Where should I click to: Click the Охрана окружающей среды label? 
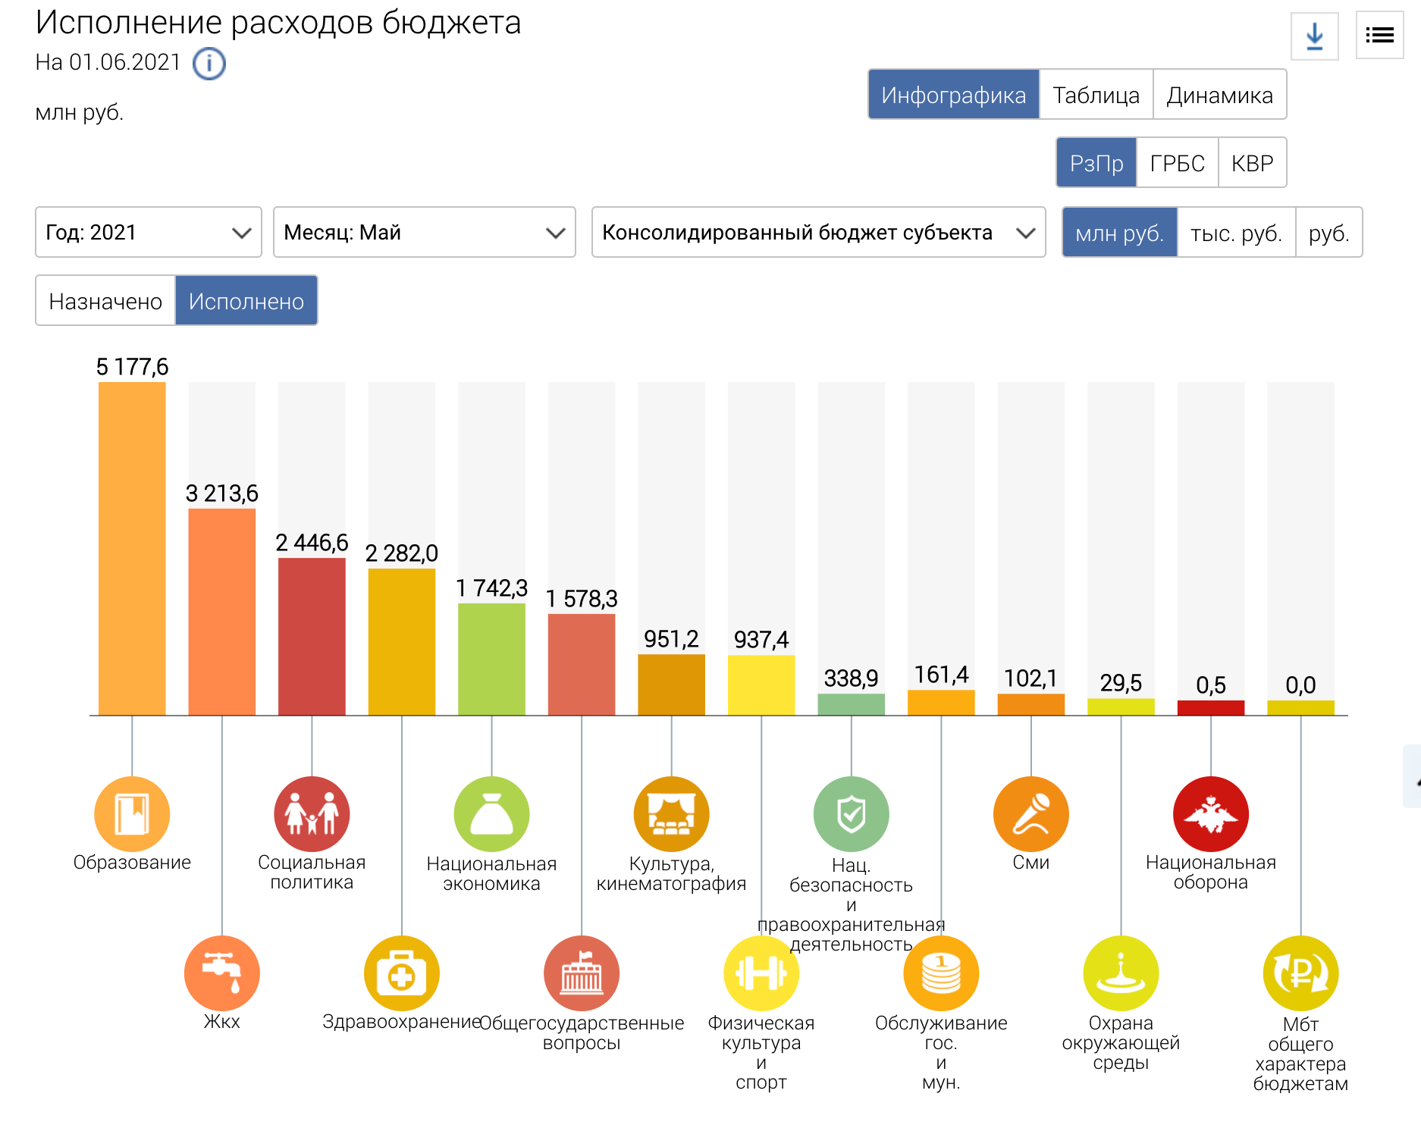[1121, 1042]
